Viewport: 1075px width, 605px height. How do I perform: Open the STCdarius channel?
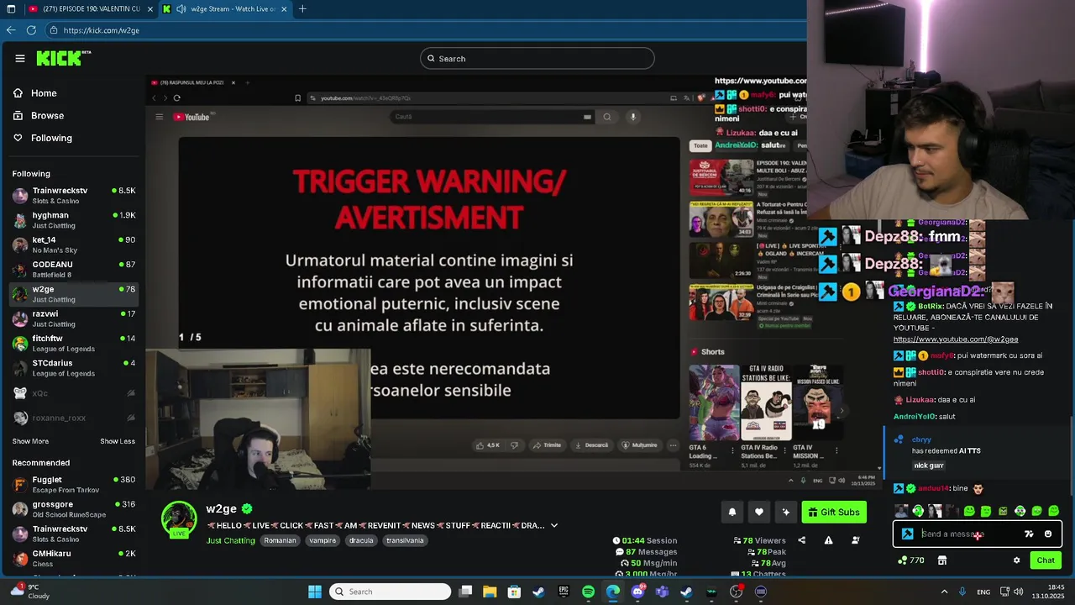(74, 368)
